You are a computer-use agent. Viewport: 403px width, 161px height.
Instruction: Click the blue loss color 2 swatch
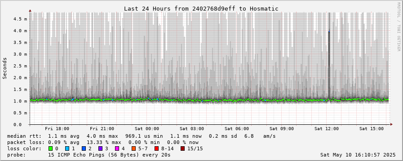point(83,148)
